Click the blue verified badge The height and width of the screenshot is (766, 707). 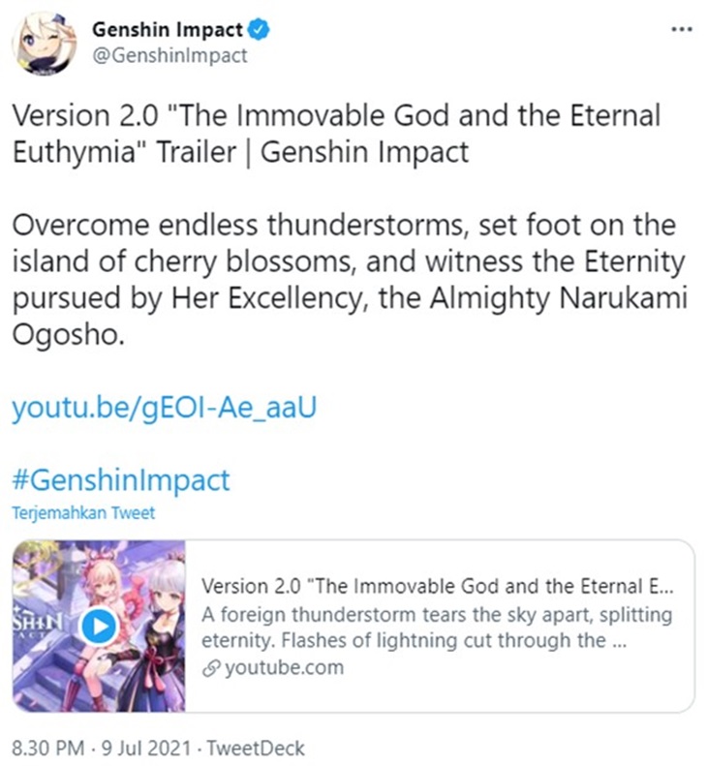pos(259,30)
